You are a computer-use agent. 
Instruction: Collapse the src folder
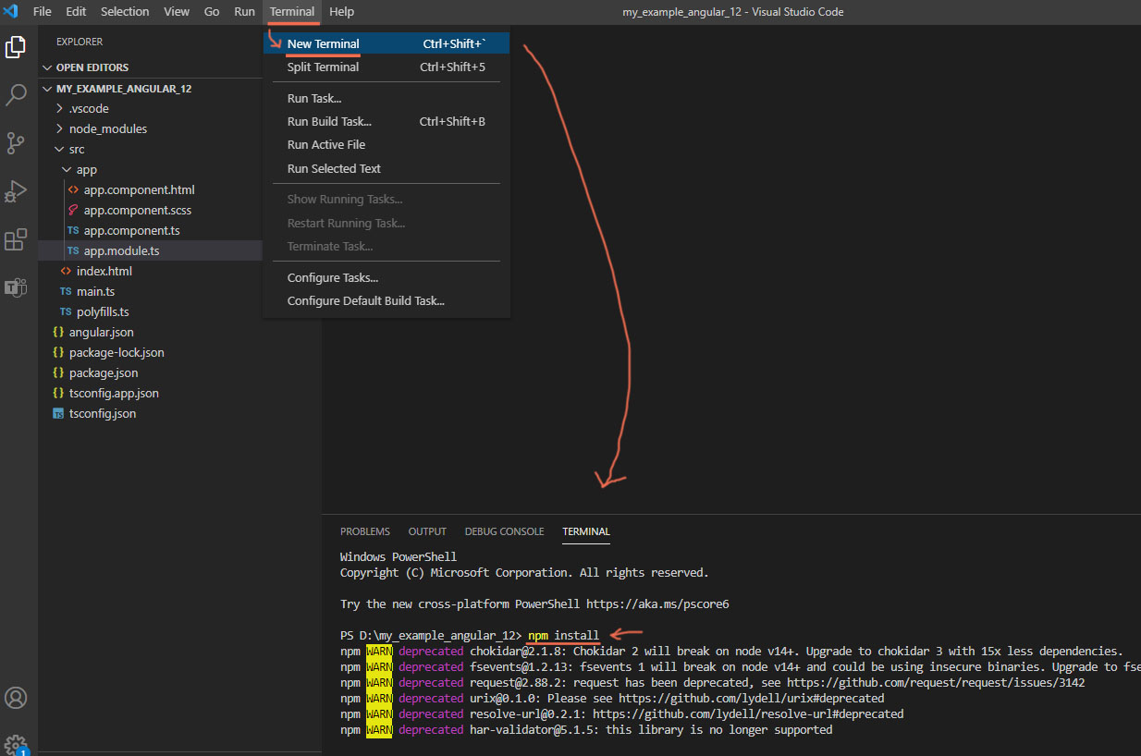(76, 149)
